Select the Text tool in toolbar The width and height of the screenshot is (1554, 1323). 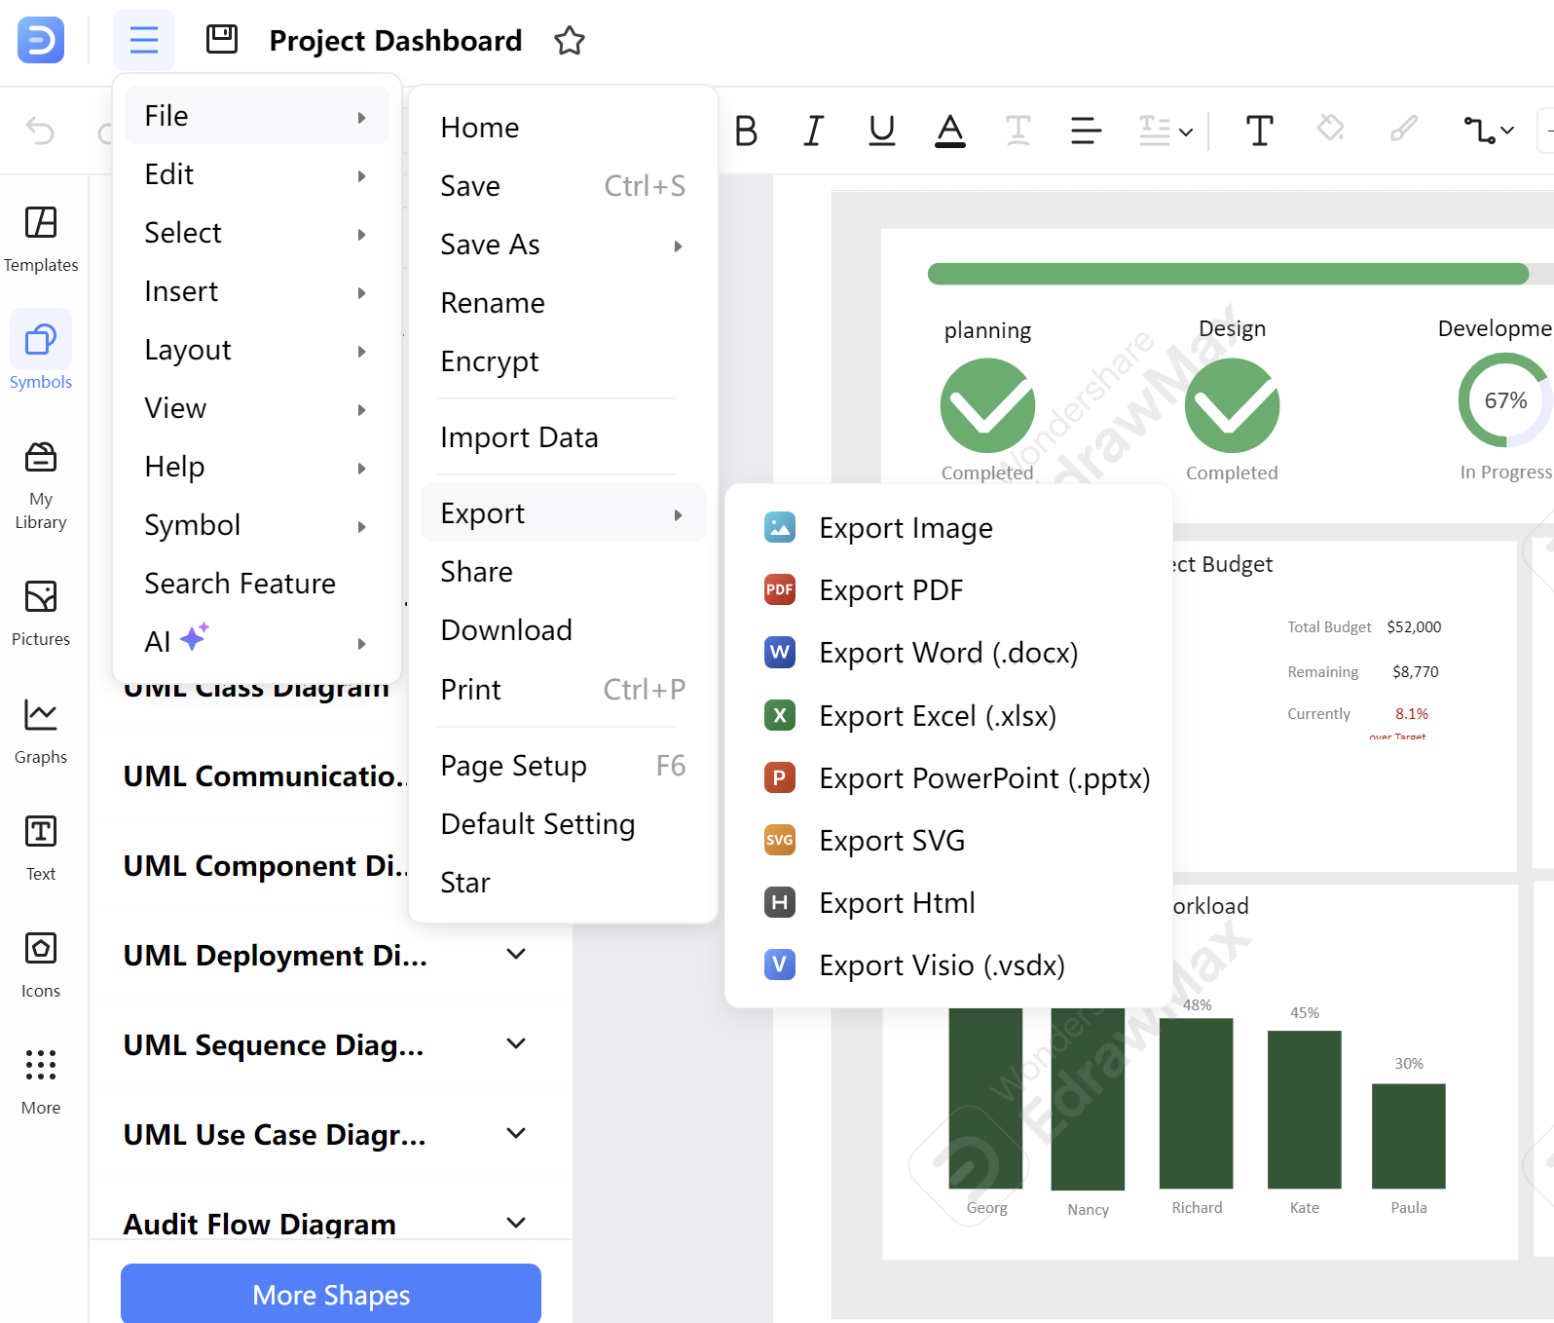(1260, 131)
